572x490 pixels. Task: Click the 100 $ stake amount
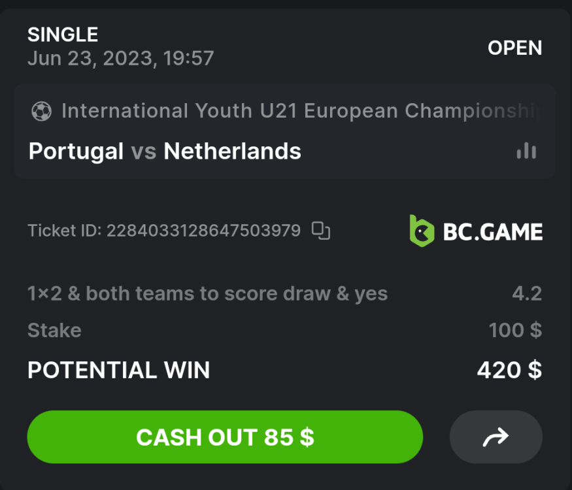tap(515, 331)
